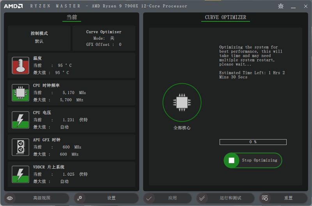Click the 控制模式 默认 panel

point(39,38)
